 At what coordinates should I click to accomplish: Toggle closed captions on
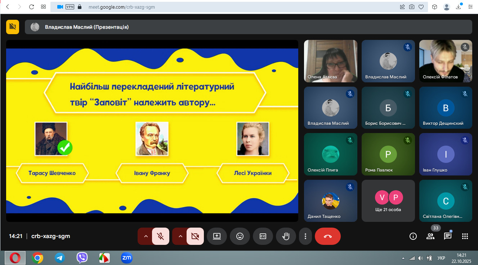point(263,236)
